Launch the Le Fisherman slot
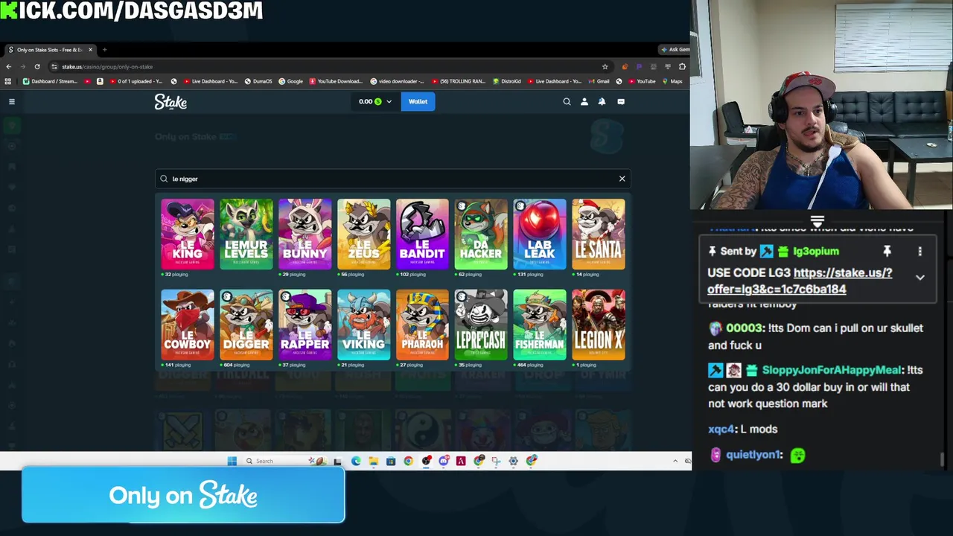Viewport: 953px width, 536px height. (541, 325)
